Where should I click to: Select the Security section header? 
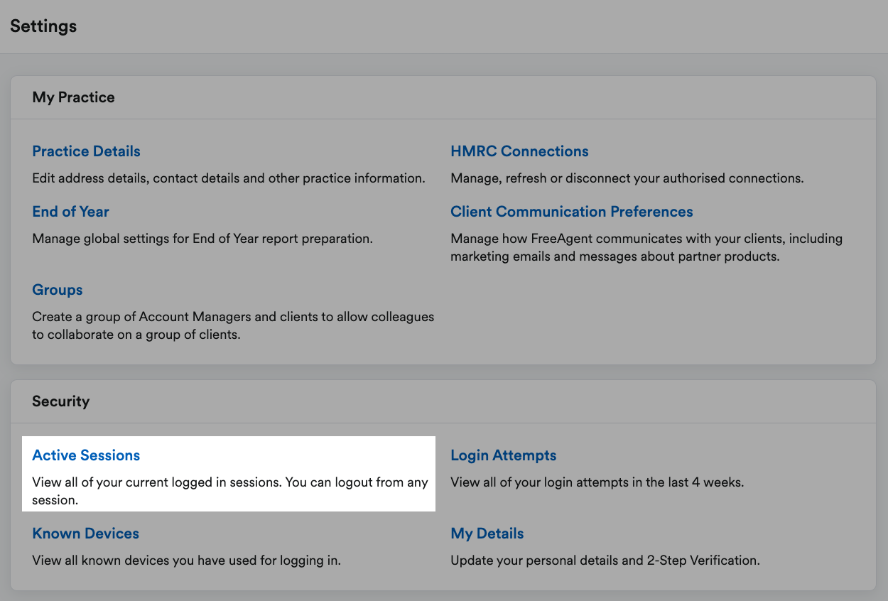tap(61, 401)
